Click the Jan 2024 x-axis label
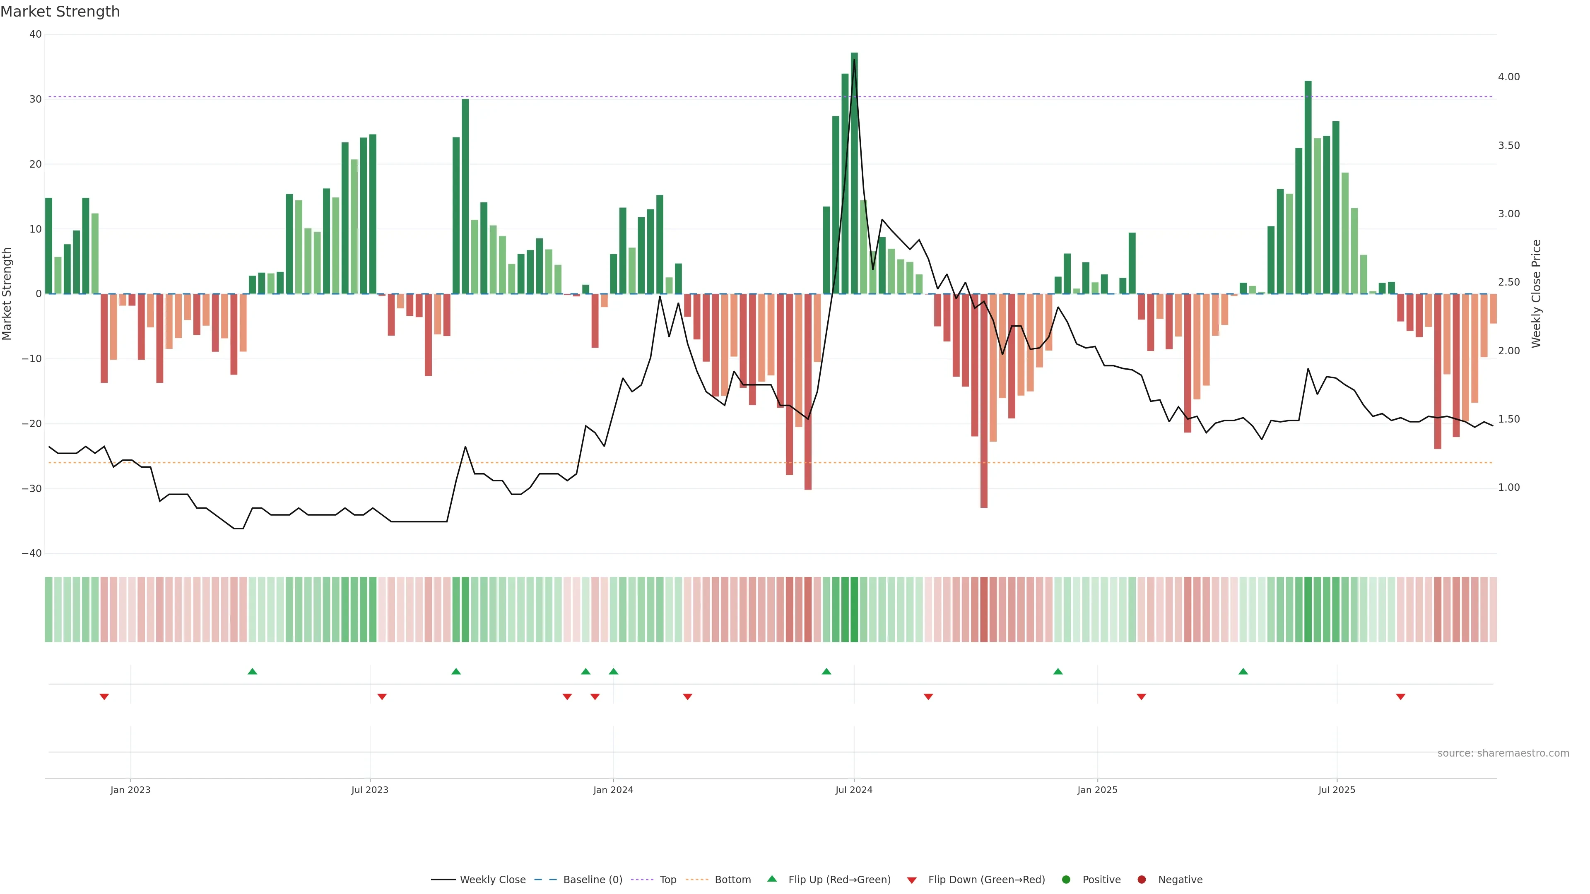1590x894 pixels. [613, 790]
